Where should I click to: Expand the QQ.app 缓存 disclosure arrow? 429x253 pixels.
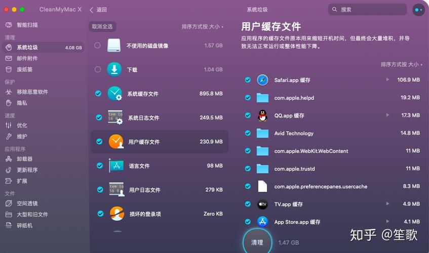(x=388, y=115)
